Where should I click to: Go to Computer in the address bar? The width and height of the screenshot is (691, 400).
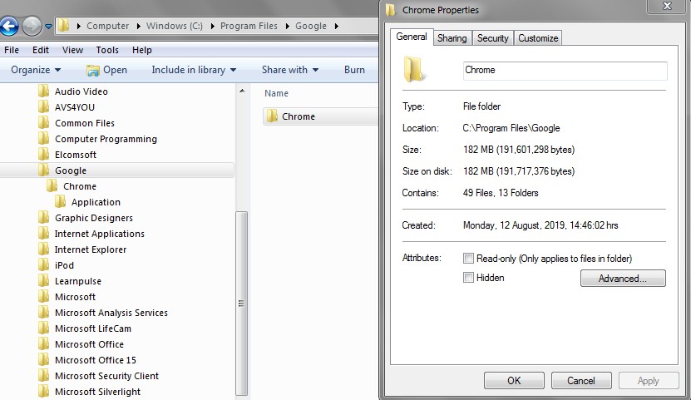pos(107,26)
